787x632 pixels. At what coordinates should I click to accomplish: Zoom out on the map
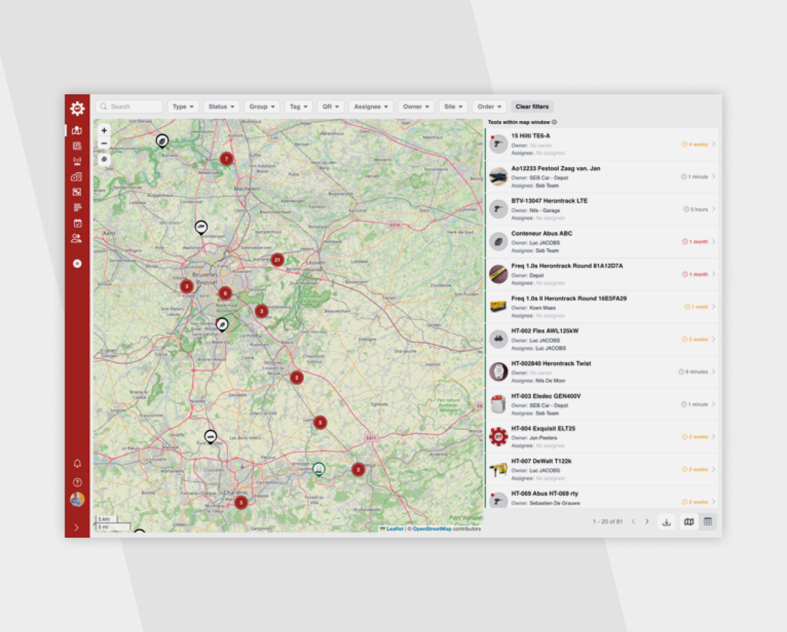tap(104, 144)
